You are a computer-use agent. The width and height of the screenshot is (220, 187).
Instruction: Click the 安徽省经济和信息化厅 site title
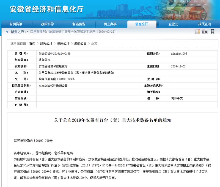47,9
